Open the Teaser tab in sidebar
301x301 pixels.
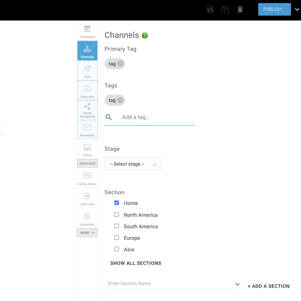[87, 150]
